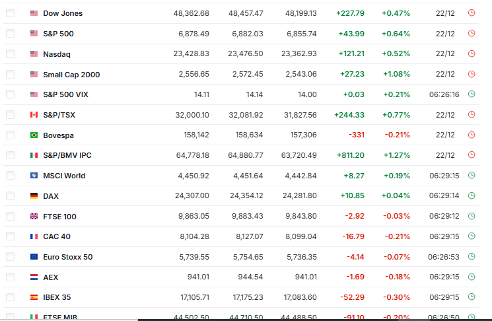Click the green clock icon for S&P 500 VIX
The height and width of the screenshot is (321, 492).
click(472, 94)
